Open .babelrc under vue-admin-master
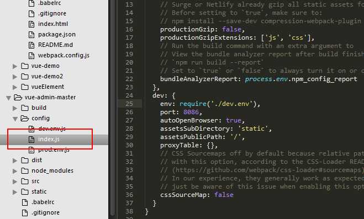 pyautogui.click(x=43, y=202)
